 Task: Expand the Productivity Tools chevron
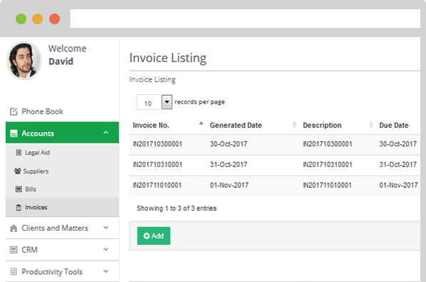click(x=106, y=271)
